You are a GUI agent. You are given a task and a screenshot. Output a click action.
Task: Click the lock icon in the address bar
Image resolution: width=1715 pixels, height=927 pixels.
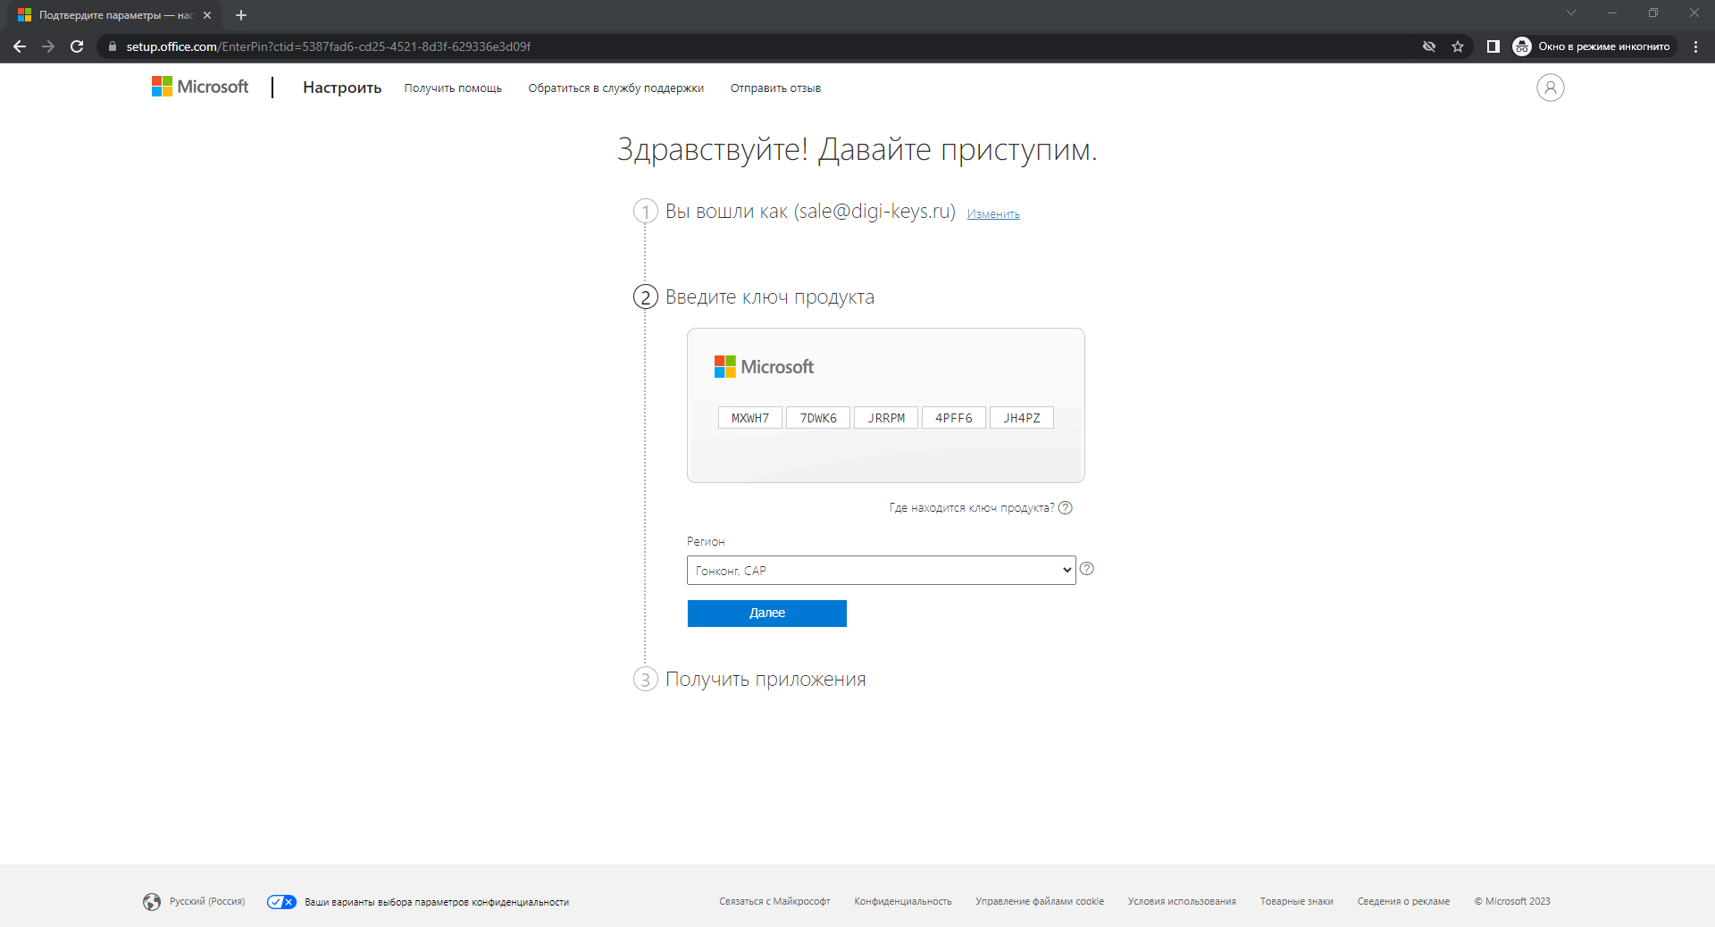coord(112,46)
